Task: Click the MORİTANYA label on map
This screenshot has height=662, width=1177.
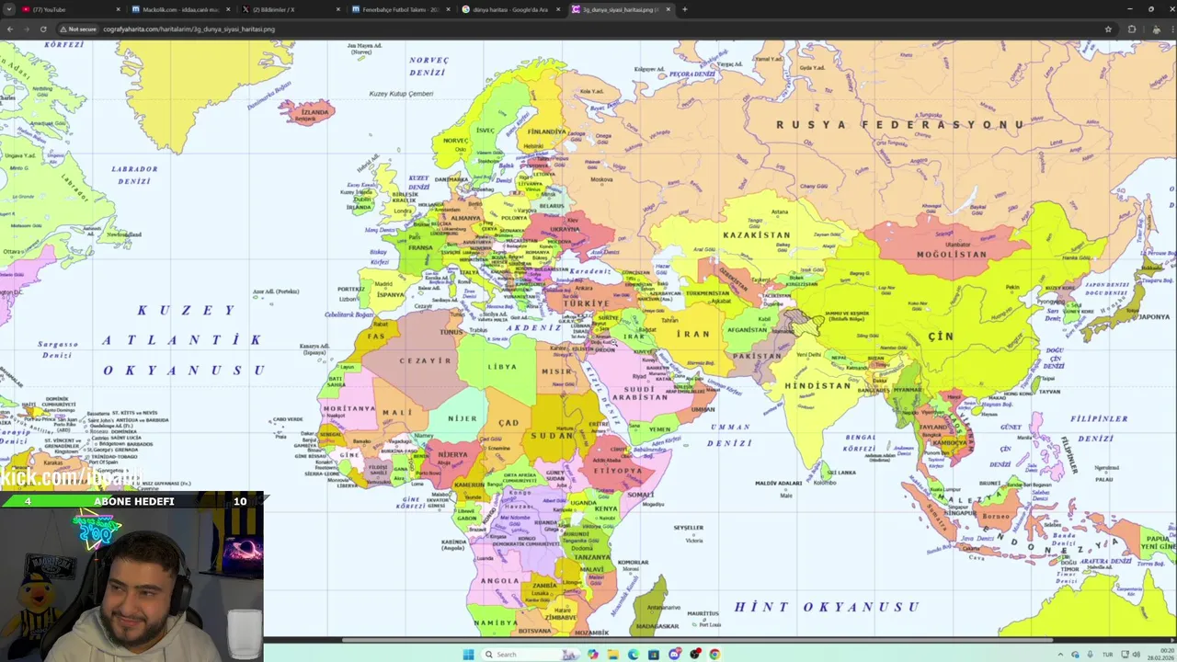Action: click(x=349, y=408)
